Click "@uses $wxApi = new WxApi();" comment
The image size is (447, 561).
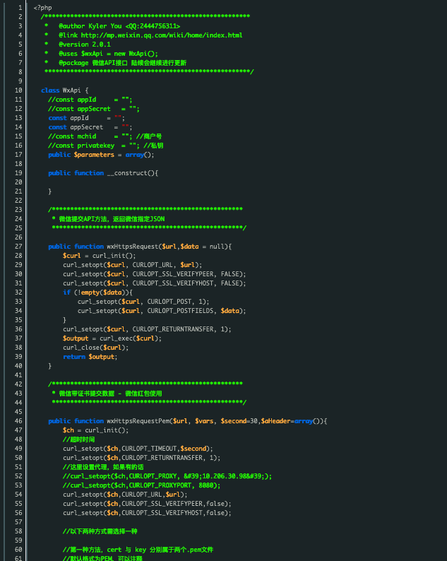click(x=108, y=53)
